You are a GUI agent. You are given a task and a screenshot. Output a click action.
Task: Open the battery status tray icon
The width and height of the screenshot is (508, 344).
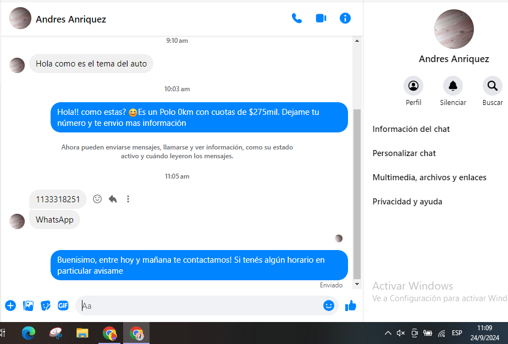[x=428, y=333]
